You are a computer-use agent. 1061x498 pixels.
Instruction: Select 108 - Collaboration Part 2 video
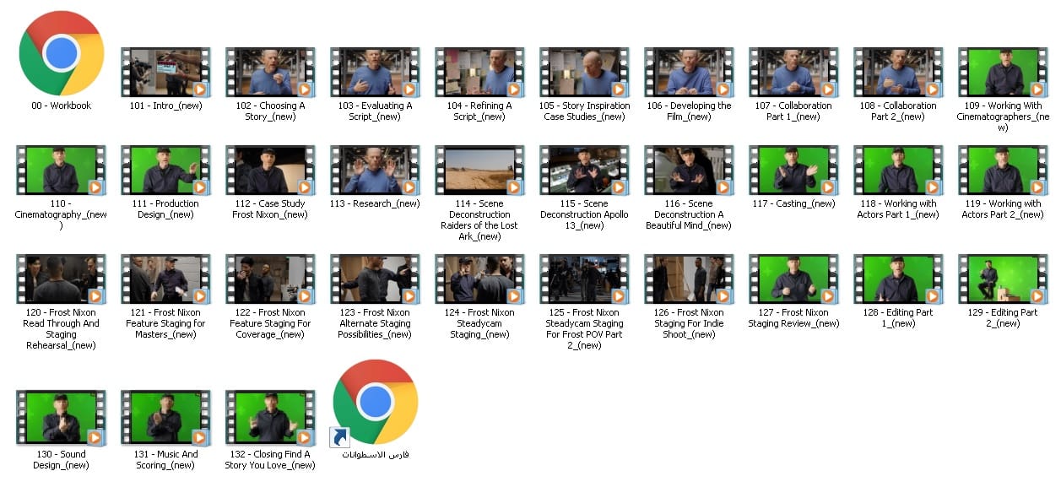tap(898, 72)
